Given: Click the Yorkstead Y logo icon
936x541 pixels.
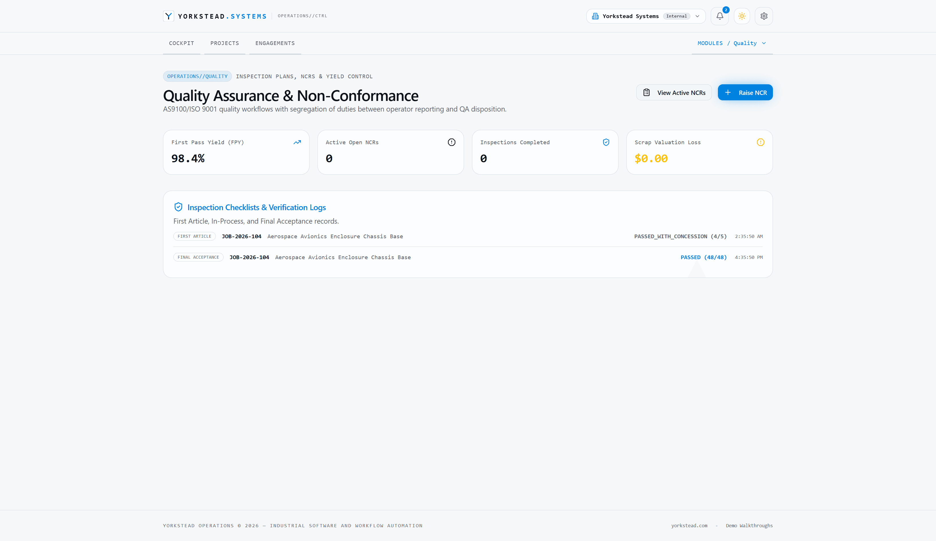Looking at the screenshot, I should tap(168, 16).
